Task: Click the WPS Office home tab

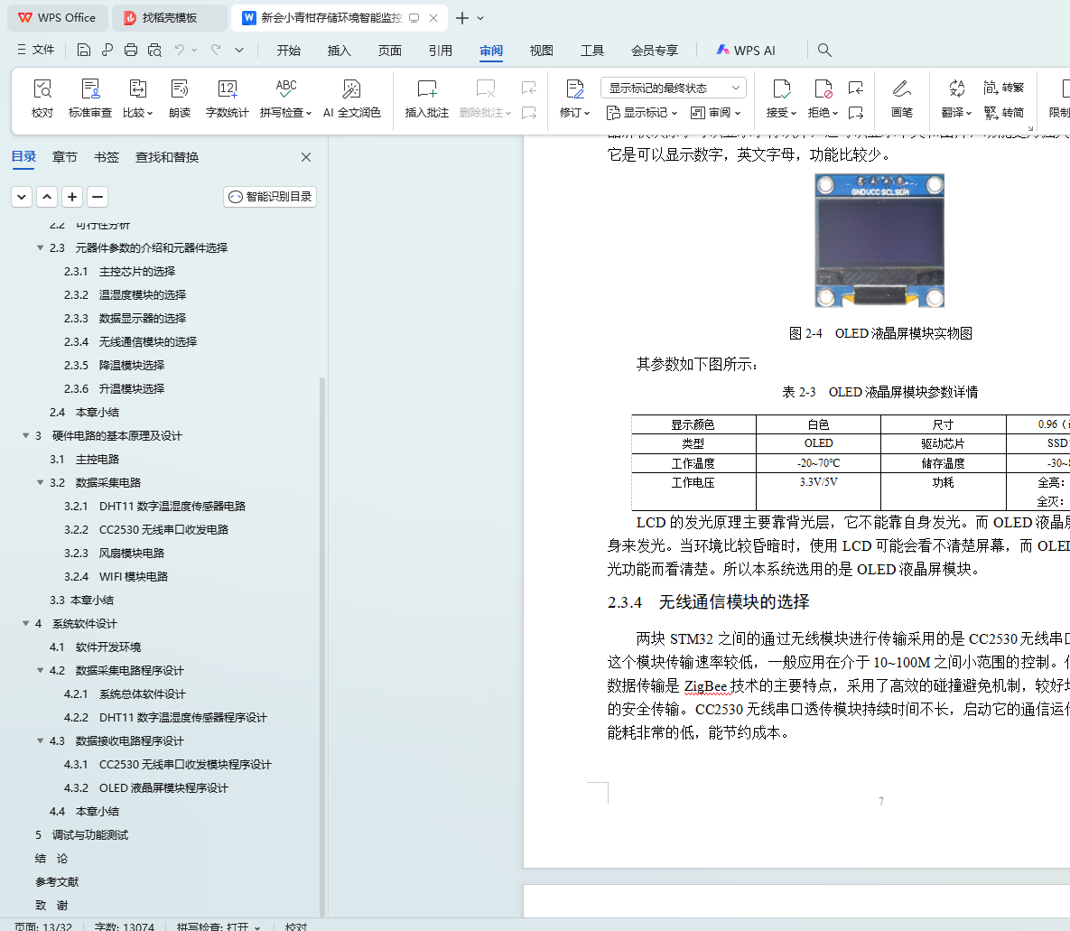Action: tap(57, 18)
